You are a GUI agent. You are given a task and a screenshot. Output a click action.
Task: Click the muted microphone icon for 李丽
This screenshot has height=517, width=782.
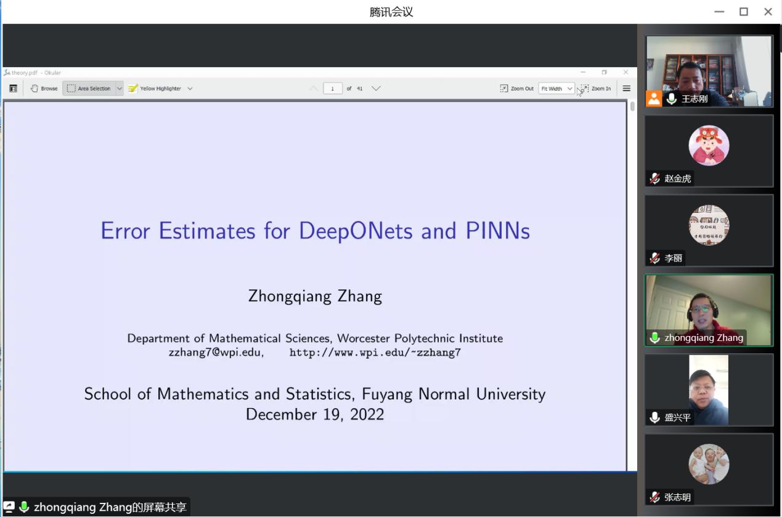click(654, 258)
